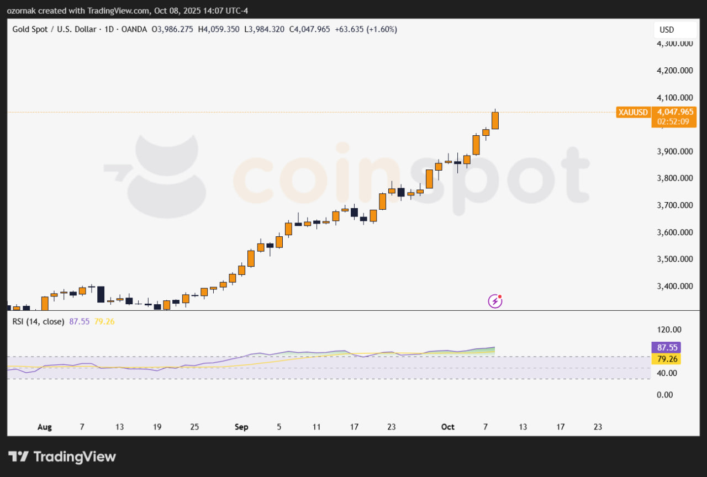This screenshot has width=707, height=477.
Task: Click the latest orange candle on chart
Action: [x=495, y=120]
